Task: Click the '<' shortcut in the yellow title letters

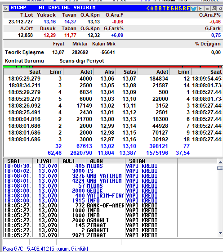Action: coord(148,9)
